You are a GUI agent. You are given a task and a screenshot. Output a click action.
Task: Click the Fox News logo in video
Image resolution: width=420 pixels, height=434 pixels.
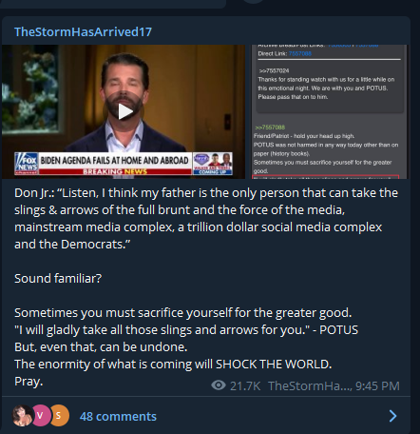[x=27, y=164]
